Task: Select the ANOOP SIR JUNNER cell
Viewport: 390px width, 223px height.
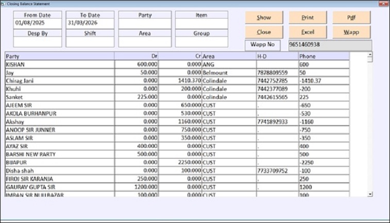Action: point(60,130)
